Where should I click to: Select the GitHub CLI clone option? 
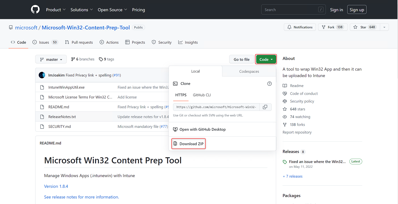pos(202,95)
